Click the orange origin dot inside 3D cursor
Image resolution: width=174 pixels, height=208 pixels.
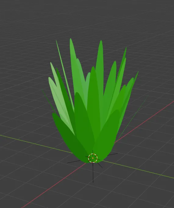coord(93,158)
